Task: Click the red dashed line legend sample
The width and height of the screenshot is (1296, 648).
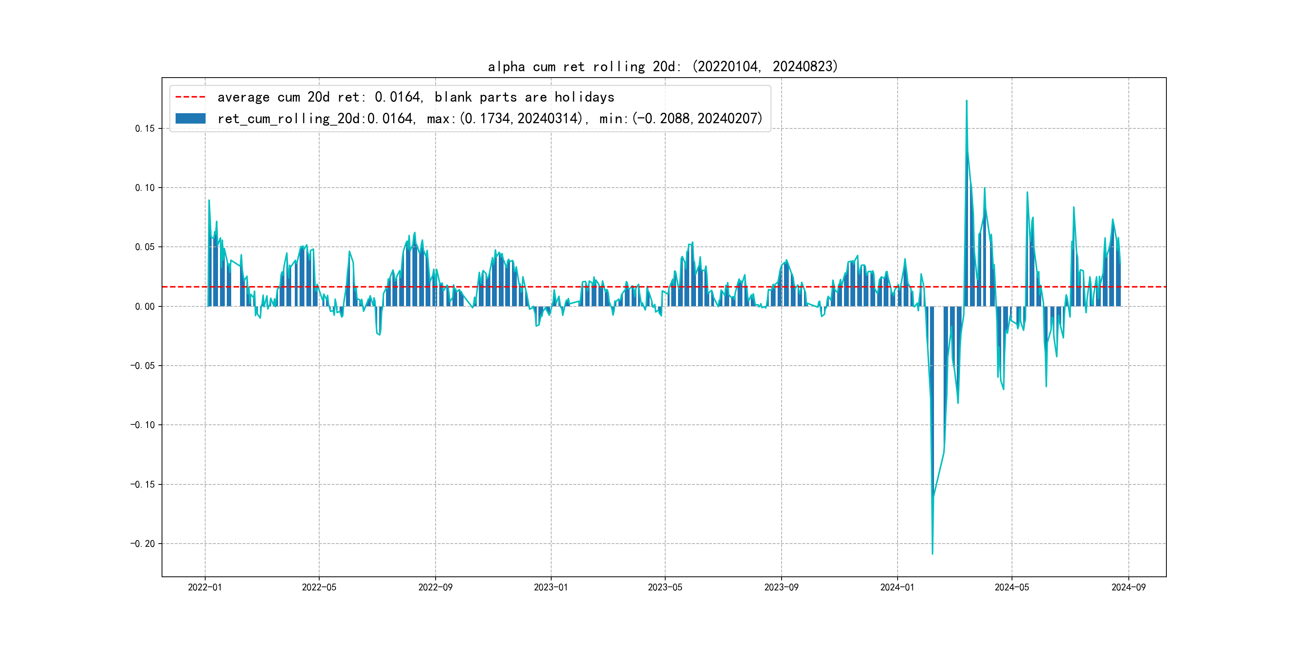Action: [x=190, y=96]
